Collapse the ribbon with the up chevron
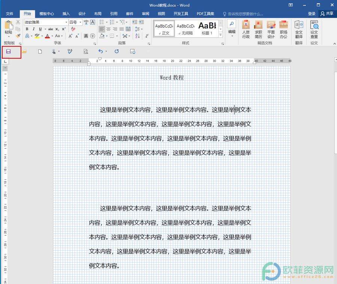 pyautogui.click(x=334, y=44)
